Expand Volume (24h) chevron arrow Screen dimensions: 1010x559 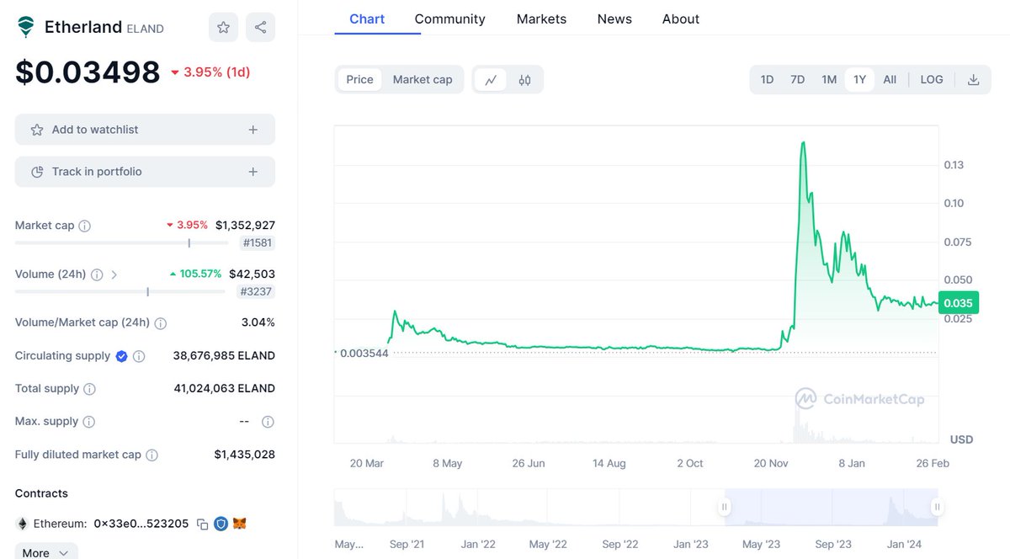pos(114,274)
